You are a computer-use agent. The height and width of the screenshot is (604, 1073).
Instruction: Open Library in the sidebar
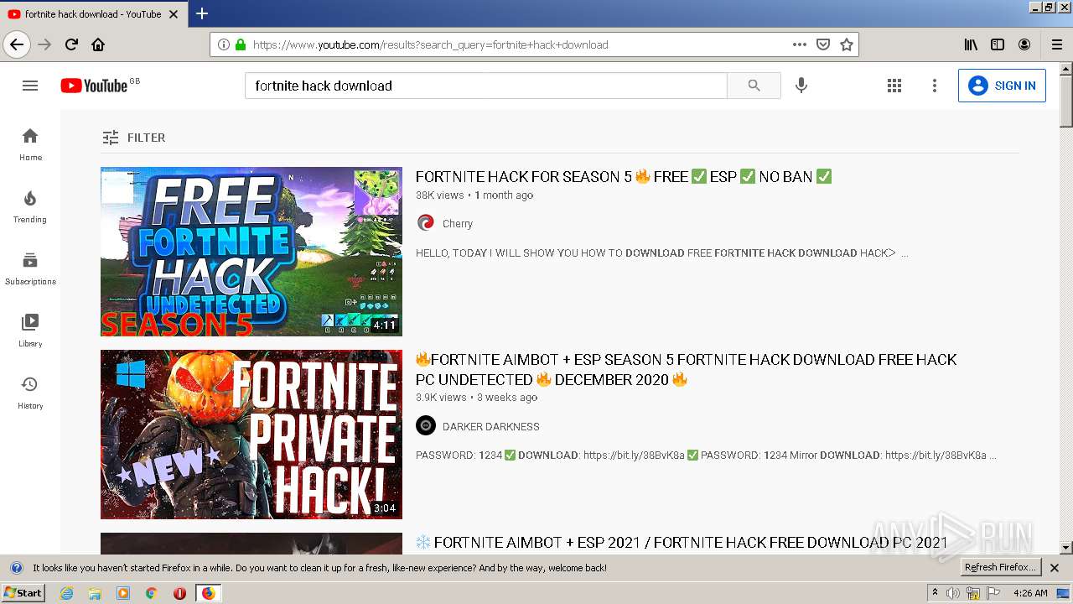(30, 331)
